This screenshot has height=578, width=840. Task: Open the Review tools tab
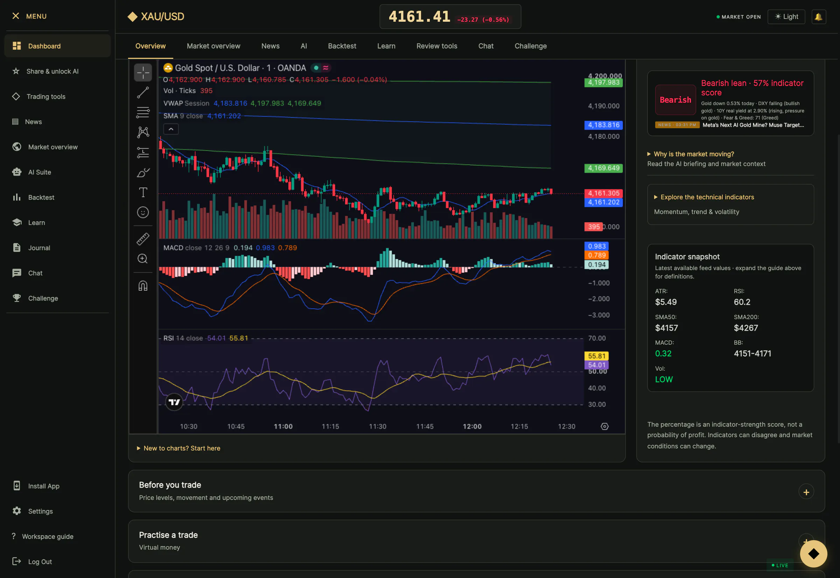click(x=437, y=46)
